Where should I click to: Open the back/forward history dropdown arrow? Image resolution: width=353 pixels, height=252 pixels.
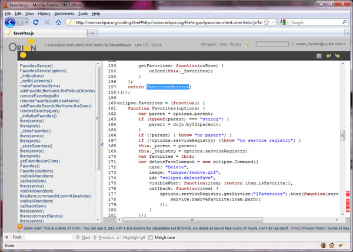pos(28,22)
